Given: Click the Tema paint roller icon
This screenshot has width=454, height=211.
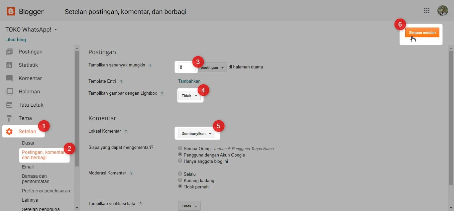Looking at the screenshot, I should 9,118.
